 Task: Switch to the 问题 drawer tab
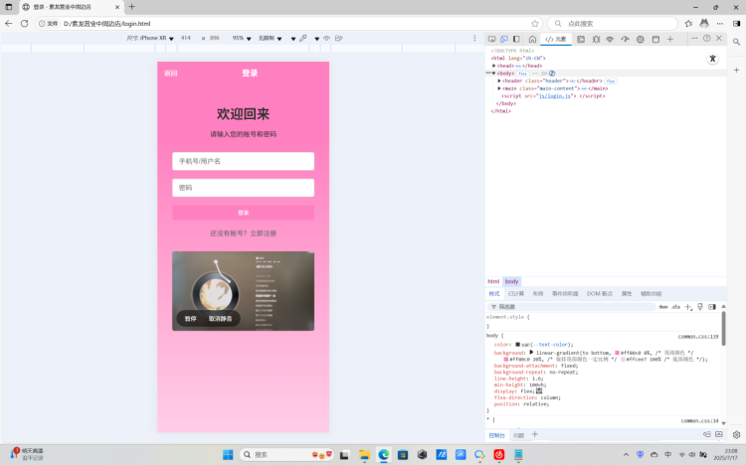tap(518, 435)
